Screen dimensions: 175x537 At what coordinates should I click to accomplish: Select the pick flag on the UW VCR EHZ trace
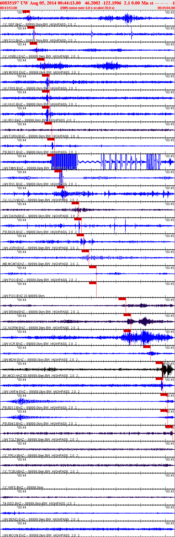[x=127, y=331]
